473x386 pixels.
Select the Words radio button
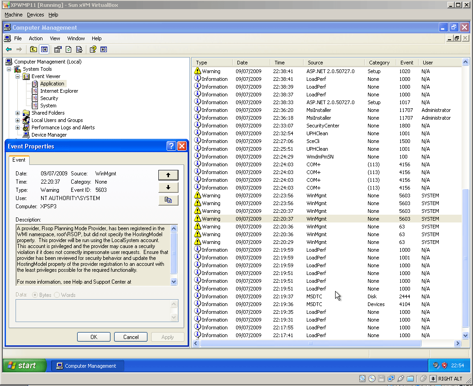tap(57, 295)
